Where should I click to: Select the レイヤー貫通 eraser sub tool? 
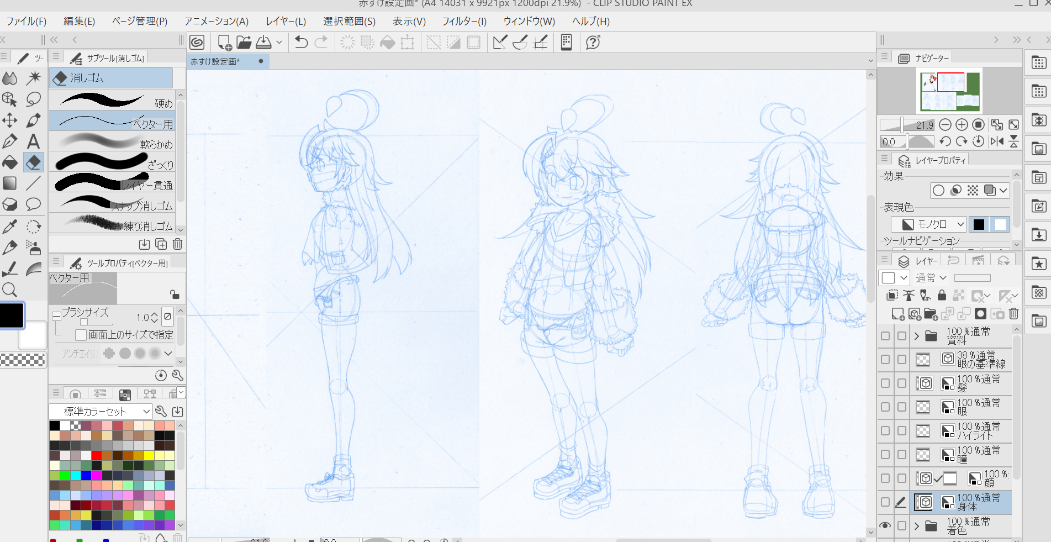pos(112,182)
